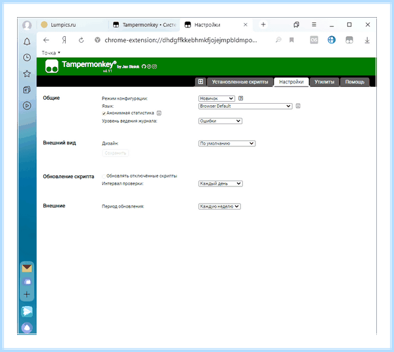Open the browser hamburger menu
394x352 pixels.
click(314, 24)
